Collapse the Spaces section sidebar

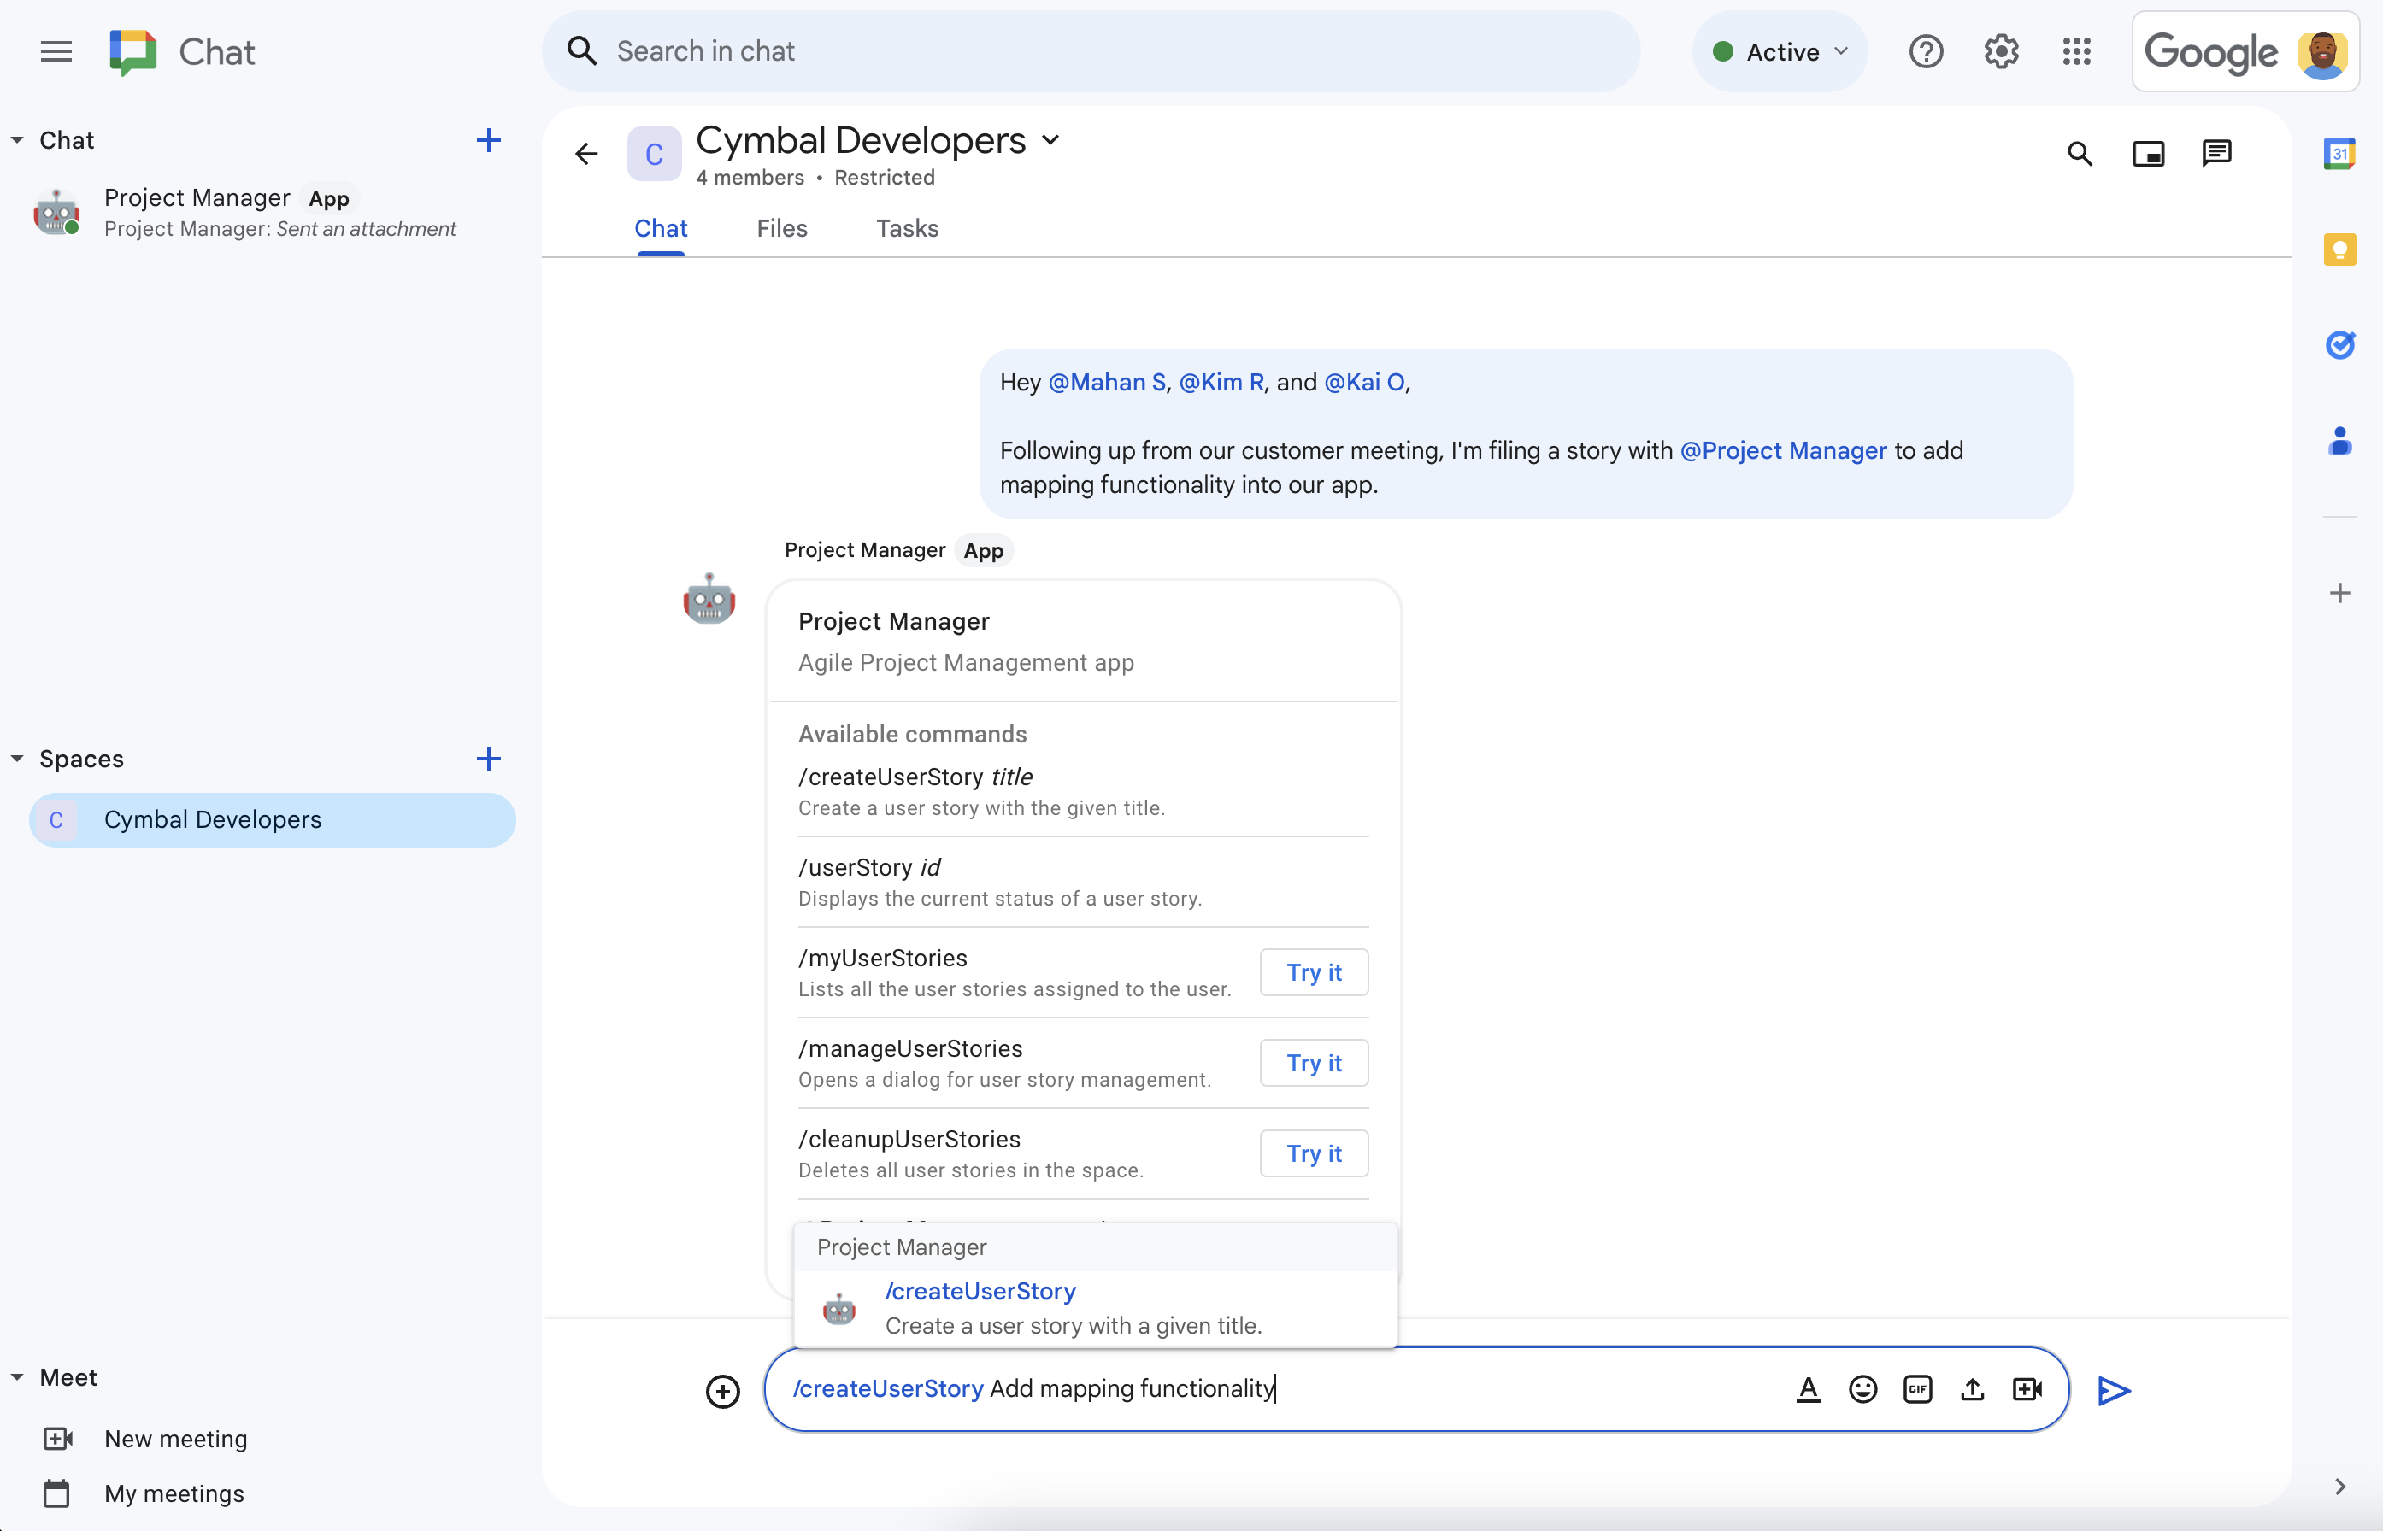[x=15, y=759]
